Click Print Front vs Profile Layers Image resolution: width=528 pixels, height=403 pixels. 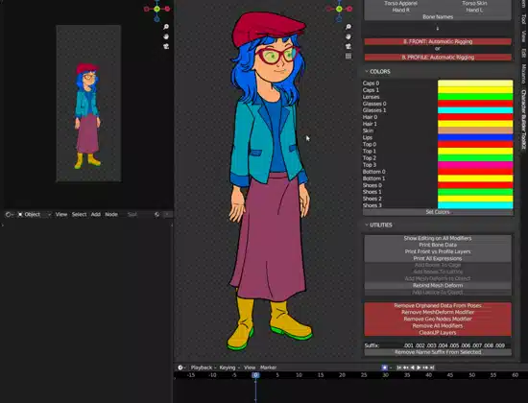438,251
